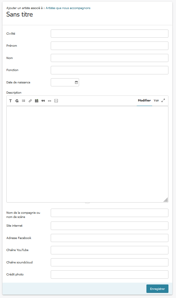This screenshot has width=176, height=298.
Task: Add a blockquote using quotation marks icon
Action: [43, 101]
